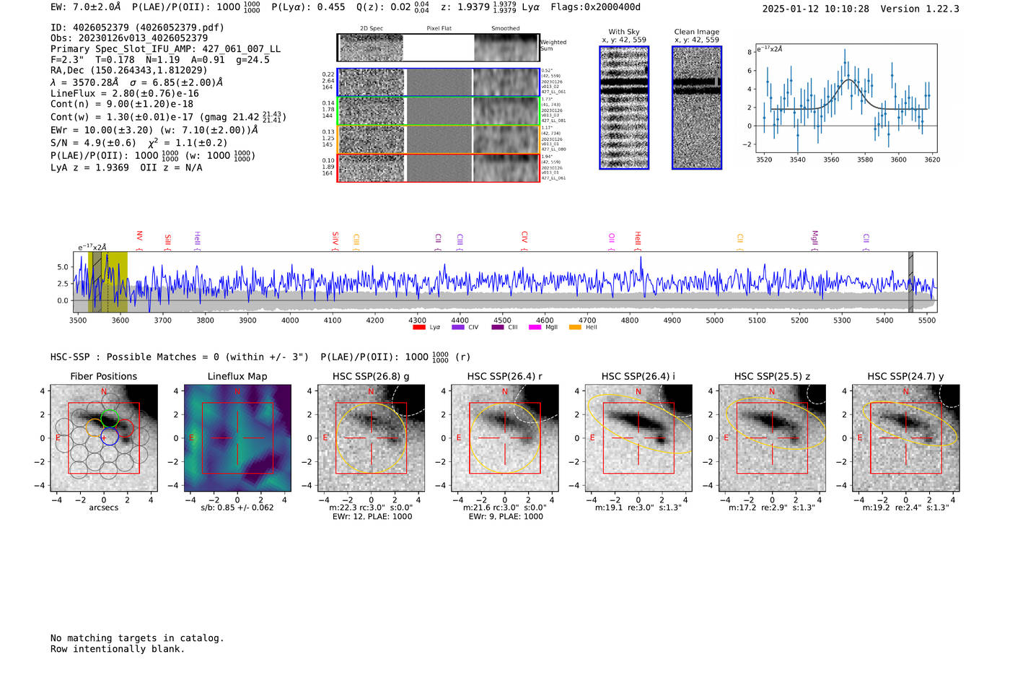Click the LyA z = 1.9369 text
Viewport: 1010px width, 688px height.
tap(89, 167)
